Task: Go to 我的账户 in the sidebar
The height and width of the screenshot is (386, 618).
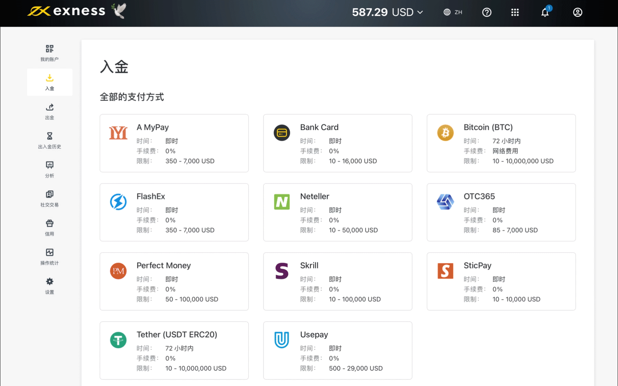Action: (49, 53)
